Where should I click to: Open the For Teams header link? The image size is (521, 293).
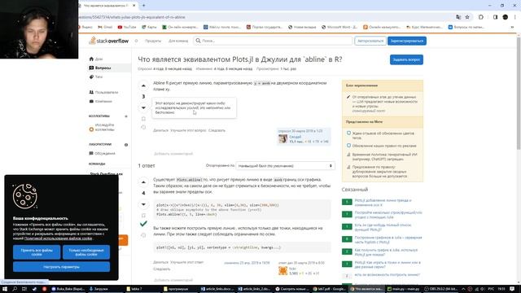click(x=178, y=41)
